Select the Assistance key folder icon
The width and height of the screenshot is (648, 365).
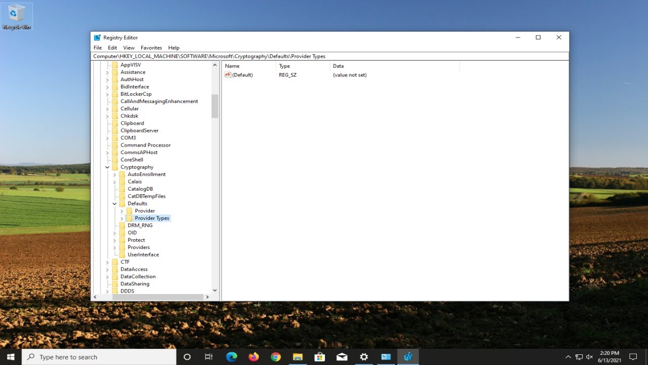point(115,72)
